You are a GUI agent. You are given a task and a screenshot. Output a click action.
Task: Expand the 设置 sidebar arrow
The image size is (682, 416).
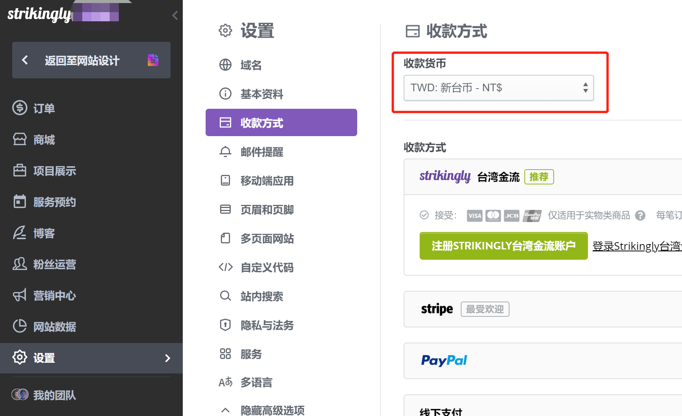(x=168, y=358)
